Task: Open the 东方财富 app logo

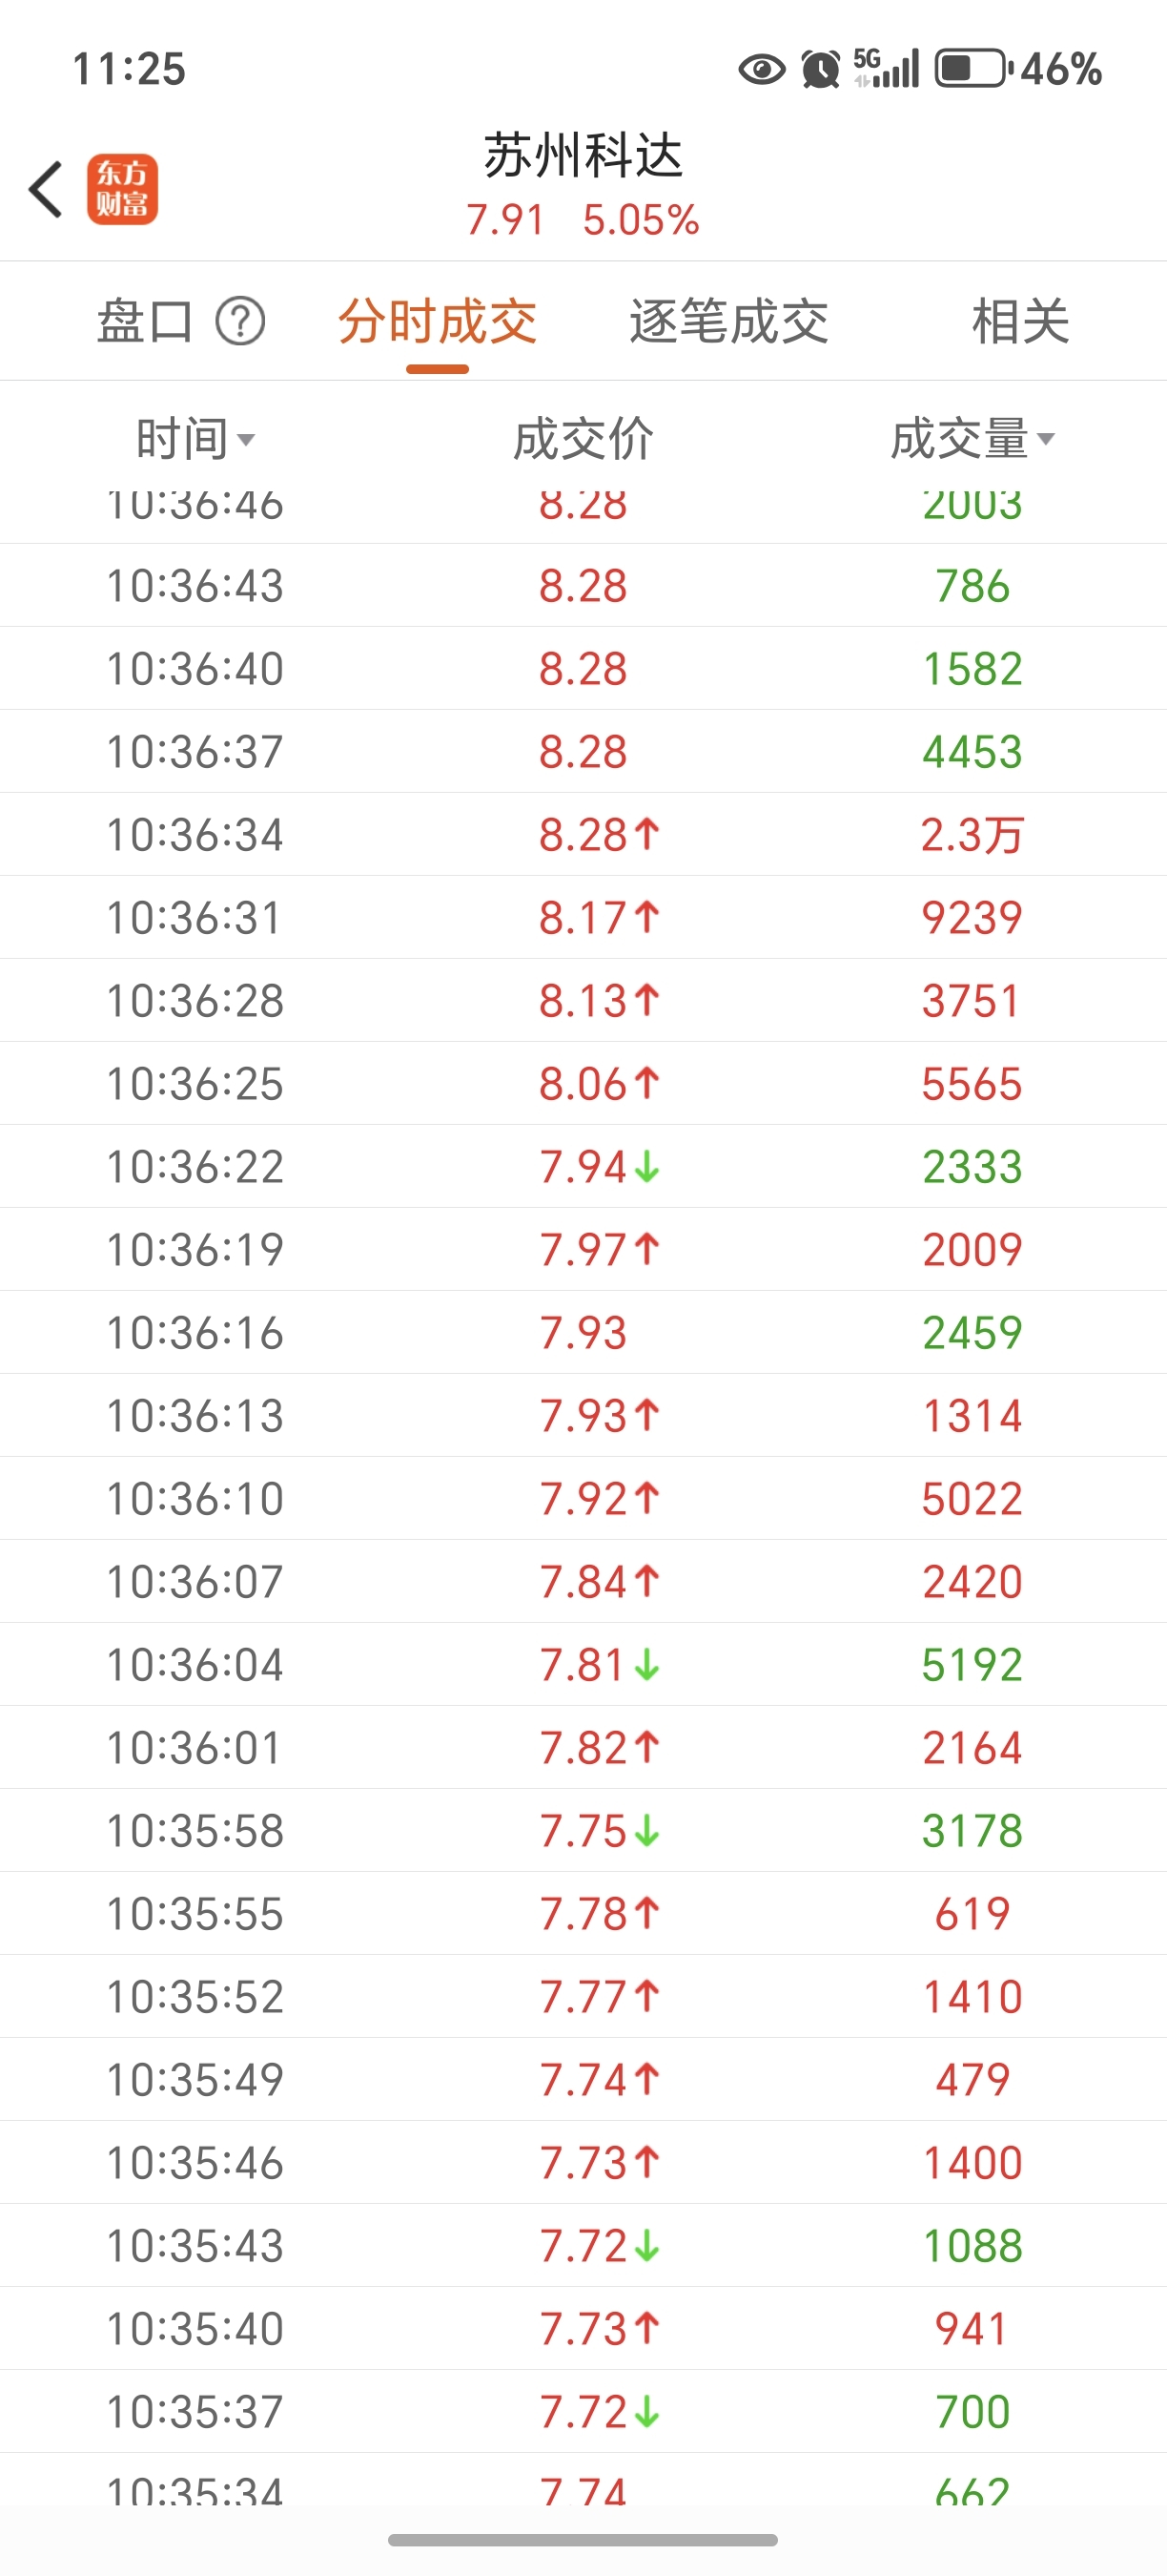Action: tap(122, 189)
